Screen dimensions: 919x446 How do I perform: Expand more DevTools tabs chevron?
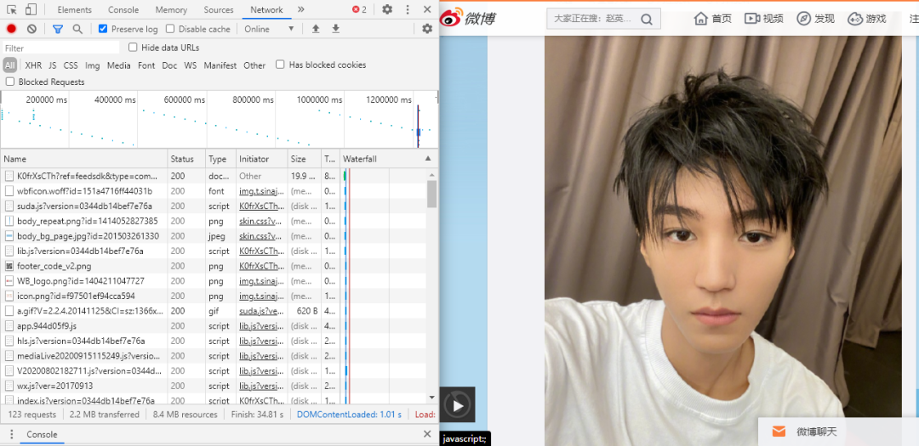300,9
